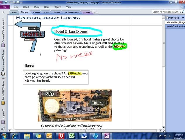Create a new section with star tab
This screenshot has width=185, height=140.
pos(95,13)
